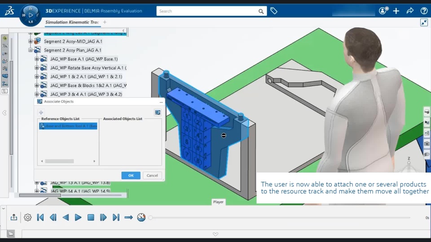Click the top left sidebar tool icon
This screenshot has width=431, height=242.
click(x=4, y=38)
